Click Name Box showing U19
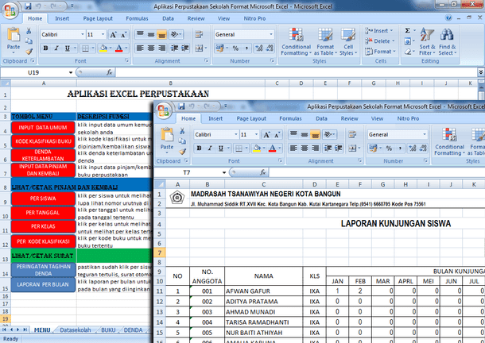The width and height of the screenshot is (485, 343). [33, 72]
